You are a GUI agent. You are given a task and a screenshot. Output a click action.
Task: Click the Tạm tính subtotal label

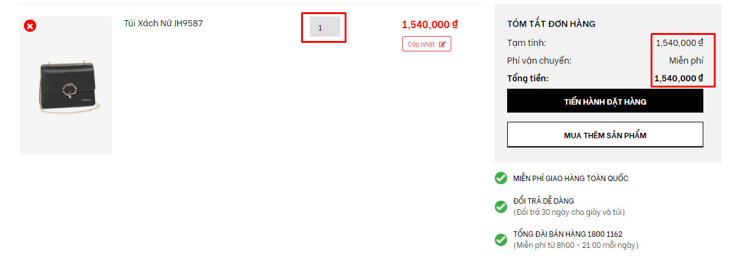click(x=527, y=43)
